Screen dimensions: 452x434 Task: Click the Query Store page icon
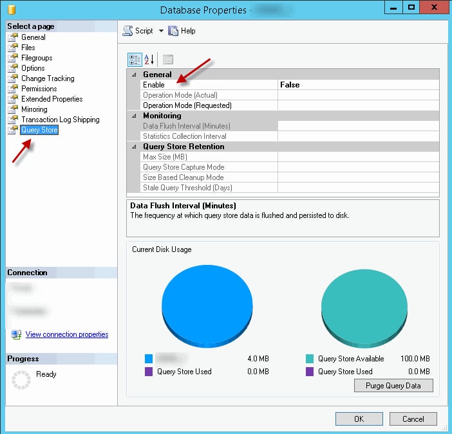pyautogui.click(x=13, y=130)
